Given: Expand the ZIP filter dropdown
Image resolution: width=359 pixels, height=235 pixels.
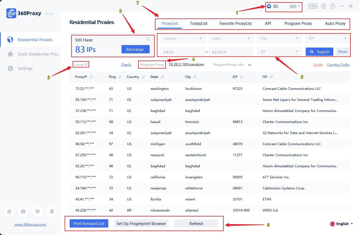Looking at the screenshot, I should point(328,38).
